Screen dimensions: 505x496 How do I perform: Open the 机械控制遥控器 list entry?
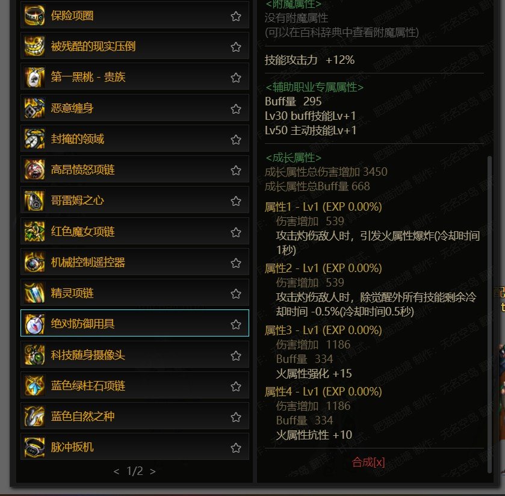(135, 262)
